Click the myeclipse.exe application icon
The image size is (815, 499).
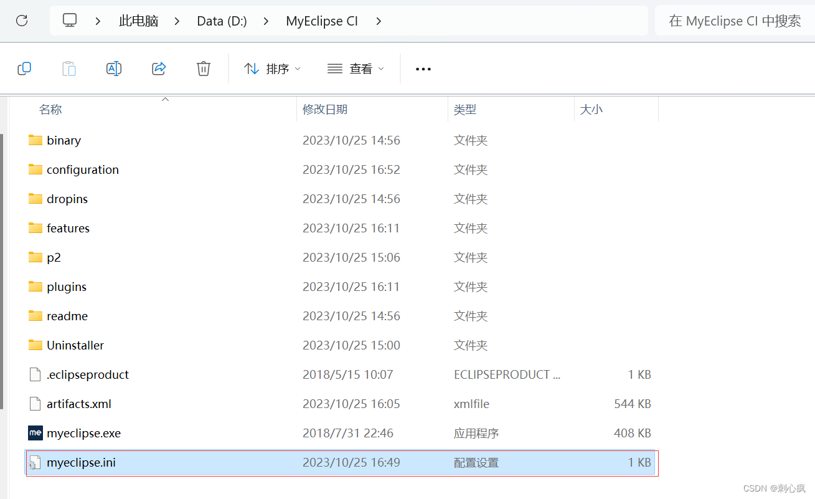(x=35, y=433)
